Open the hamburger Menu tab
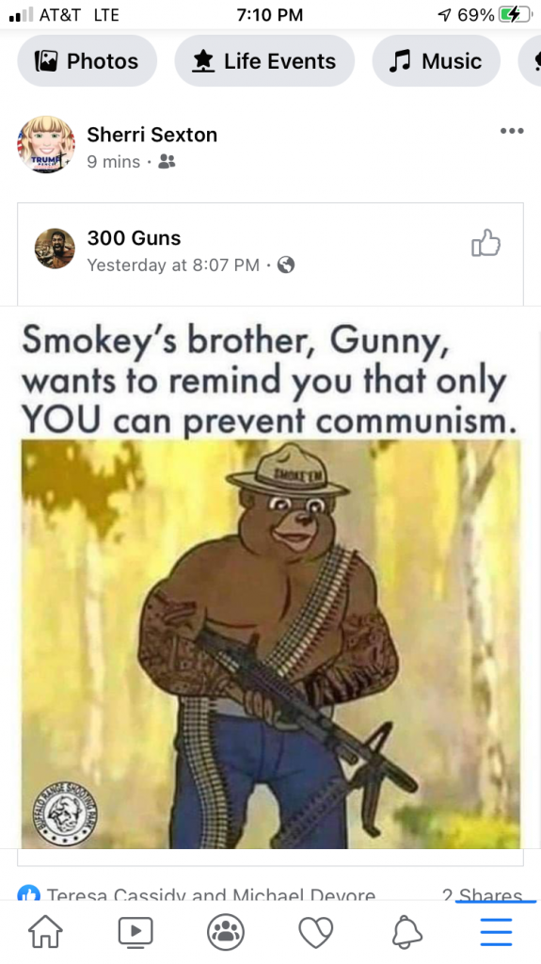This screenshot has width=541, height=964. 496,932
